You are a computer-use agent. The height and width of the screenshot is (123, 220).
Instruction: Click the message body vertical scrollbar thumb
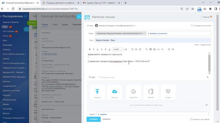(209, 63)
